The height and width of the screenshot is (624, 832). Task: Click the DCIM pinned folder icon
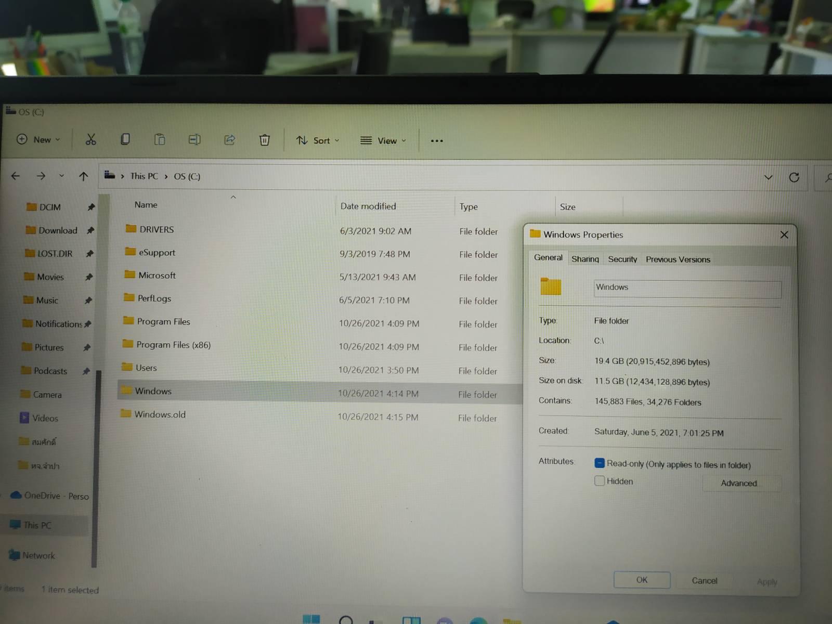click(x=32, y=207)
